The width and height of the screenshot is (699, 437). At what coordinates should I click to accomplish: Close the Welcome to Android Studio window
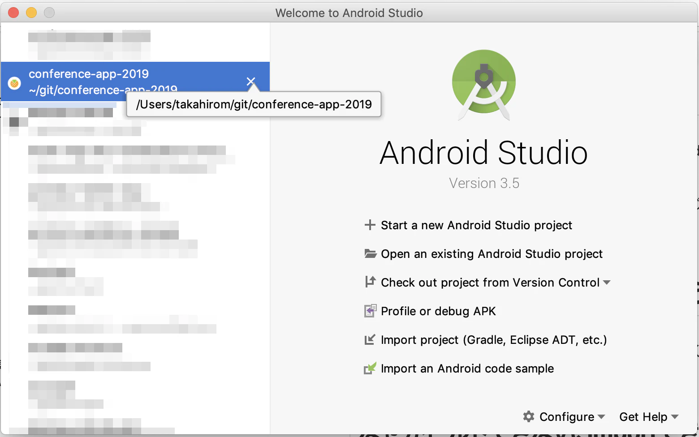click(x=13, y=13)
